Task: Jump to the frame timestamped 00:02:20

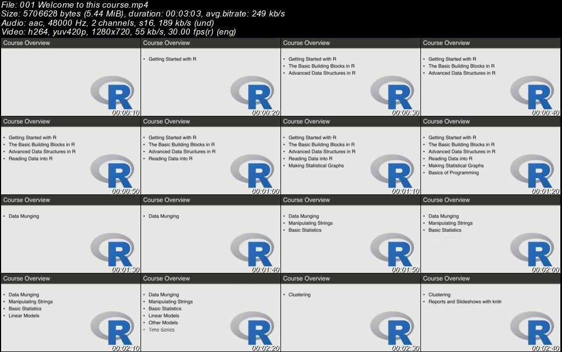Action: (210, 312)
